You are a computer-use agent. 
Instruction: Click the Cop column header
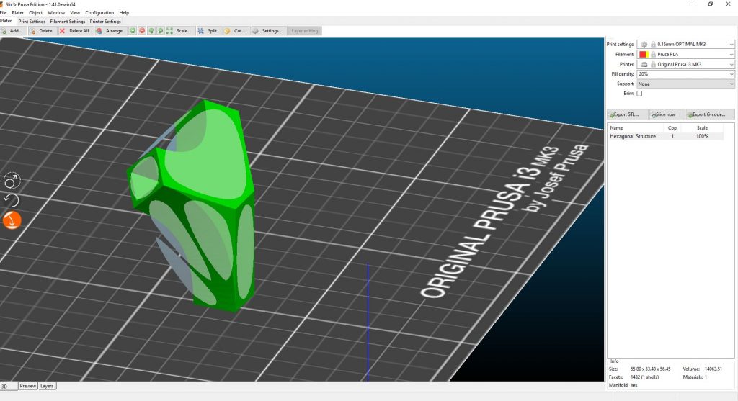tap(672, 128)
